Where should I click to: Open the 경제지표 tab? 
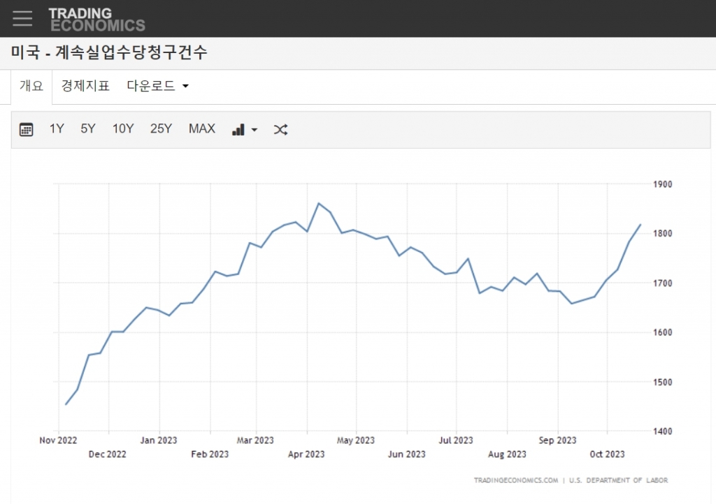[x=85, y=87]
